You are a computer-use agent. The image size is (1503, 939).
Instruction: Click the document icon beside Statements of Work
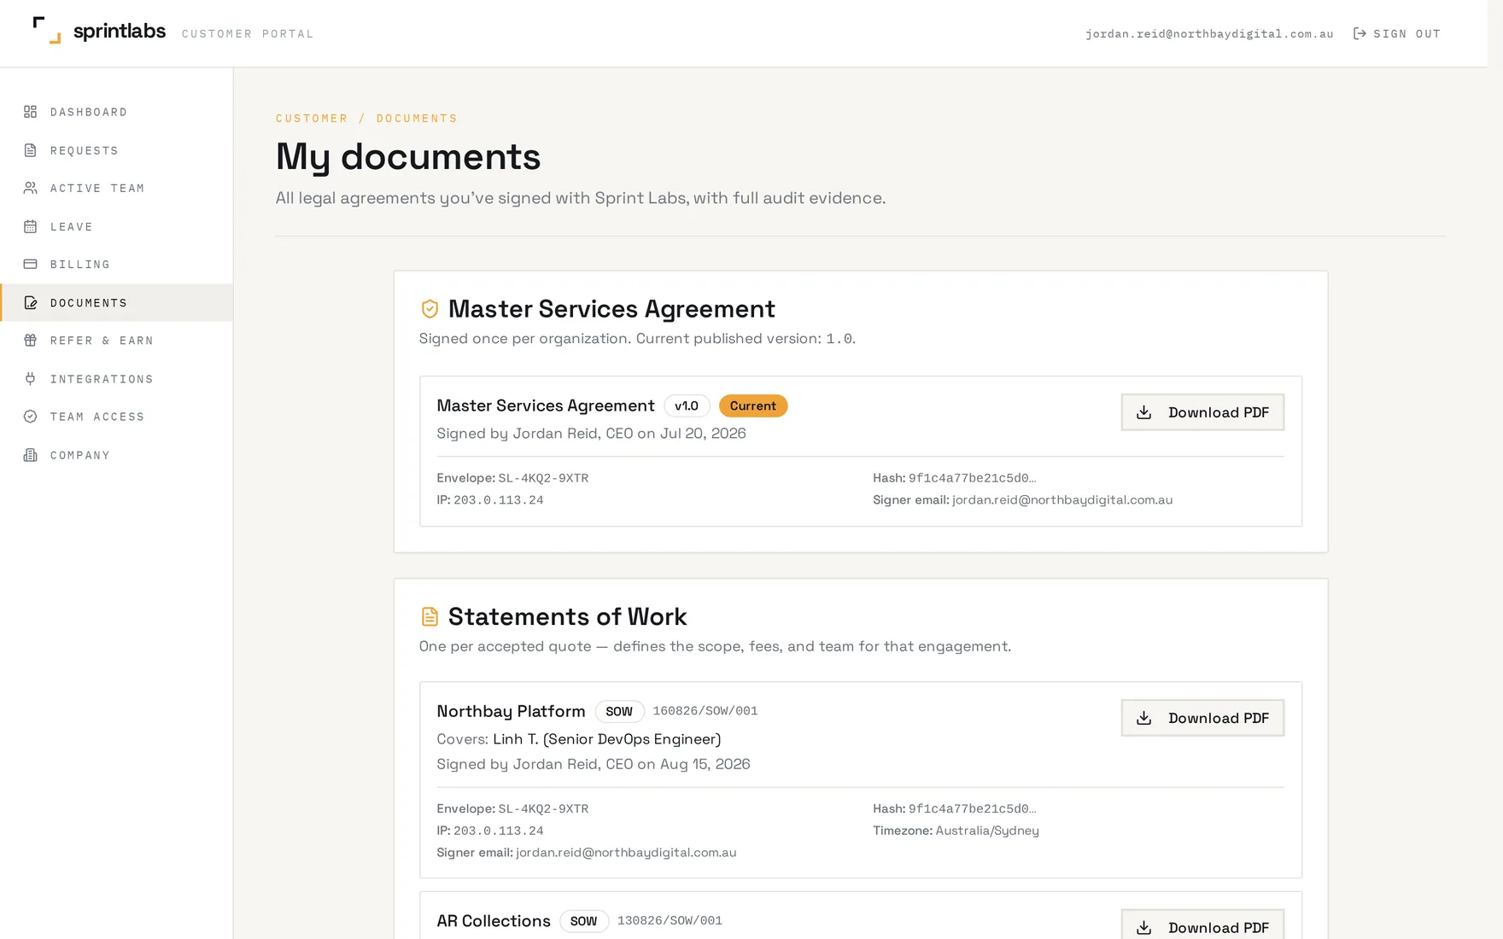pyautogui.click(x=430, y=616)
